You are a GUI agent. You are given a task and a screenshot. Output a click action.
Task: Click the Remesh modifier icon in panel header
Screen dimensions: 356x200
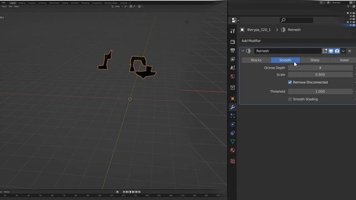(x=249, y=51)
